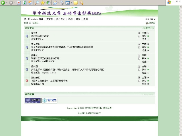
Task: Click the upper list icon in 提问题 row
Action: click(139, 67)
